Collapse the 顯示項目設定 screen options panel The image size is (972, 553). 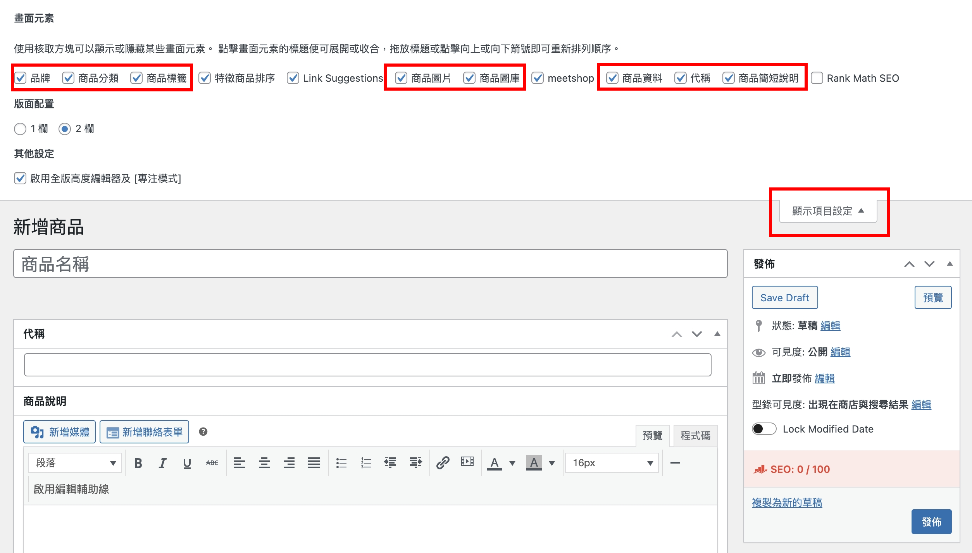[828, 211]
